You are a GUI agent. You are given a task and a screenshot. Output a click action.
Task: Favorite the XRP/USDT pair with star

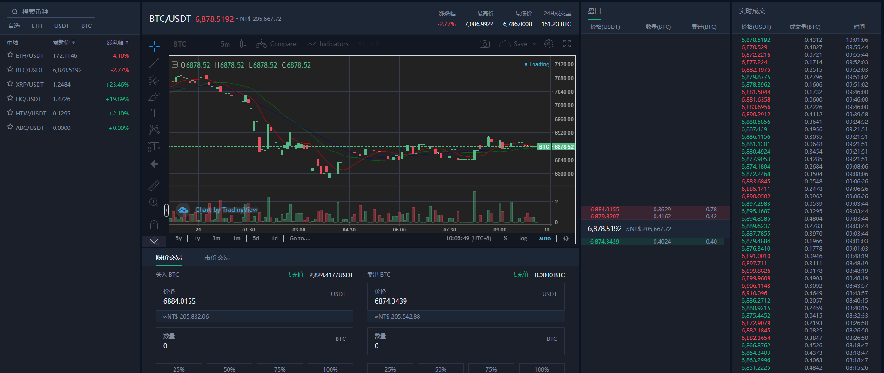coord(10,84)
